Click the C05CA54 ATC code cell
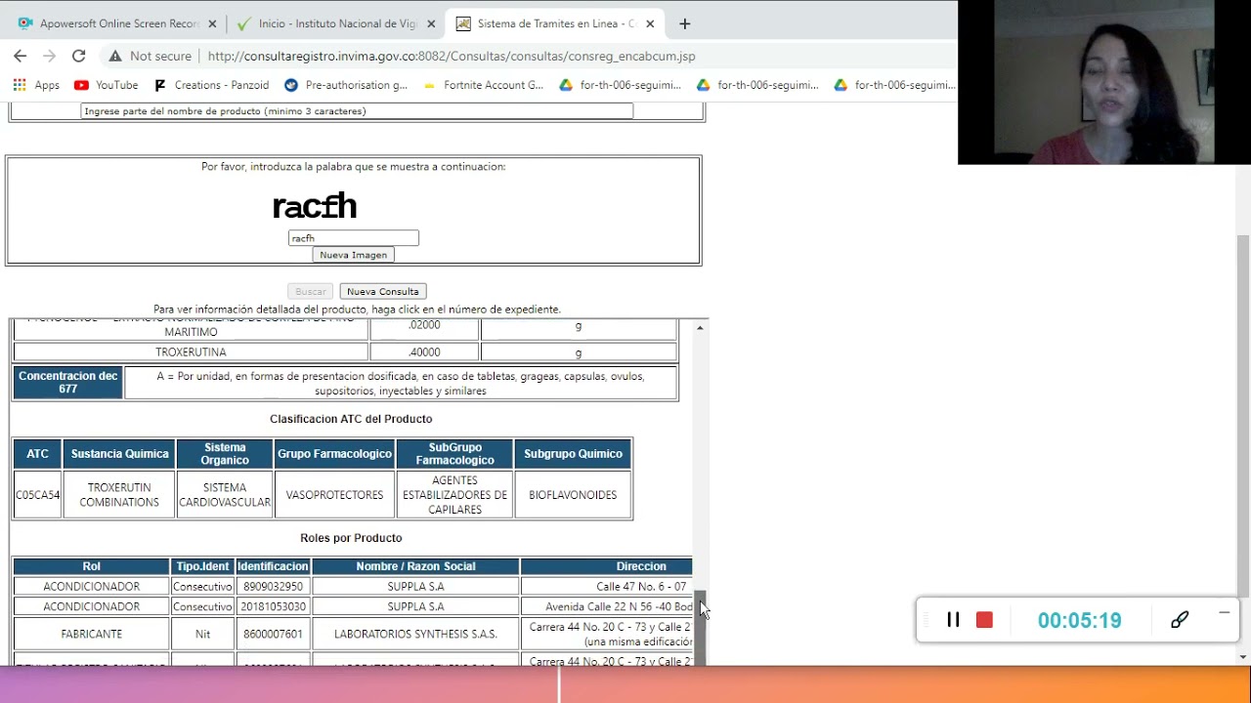This screenshot has height=703, width=1251. click(x=37, y=495)
